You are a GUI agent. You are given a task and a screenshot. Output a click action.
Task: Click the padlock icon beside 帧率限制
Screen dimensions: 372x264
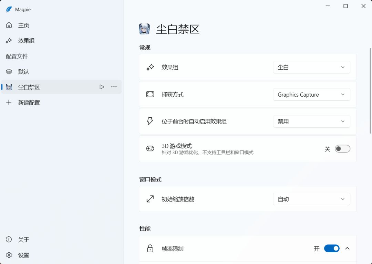[x=150, y=248]
